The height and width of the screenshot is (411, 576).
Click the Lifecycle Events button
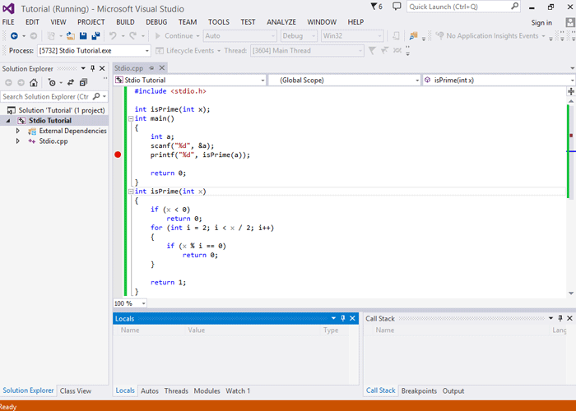coord(185,51)
